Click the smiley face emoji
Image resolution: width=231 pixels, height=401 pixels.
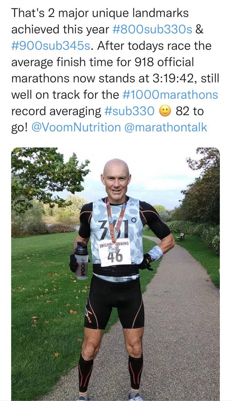(x=164, y=111)
